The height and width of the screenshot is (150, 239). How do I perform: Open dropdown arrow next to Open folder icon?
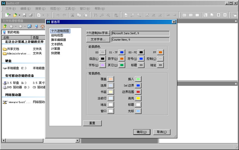[19, 14]
